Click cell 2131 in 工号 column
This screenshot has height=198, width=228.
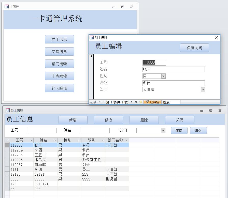pyautogui.click(x=22, y=169)
